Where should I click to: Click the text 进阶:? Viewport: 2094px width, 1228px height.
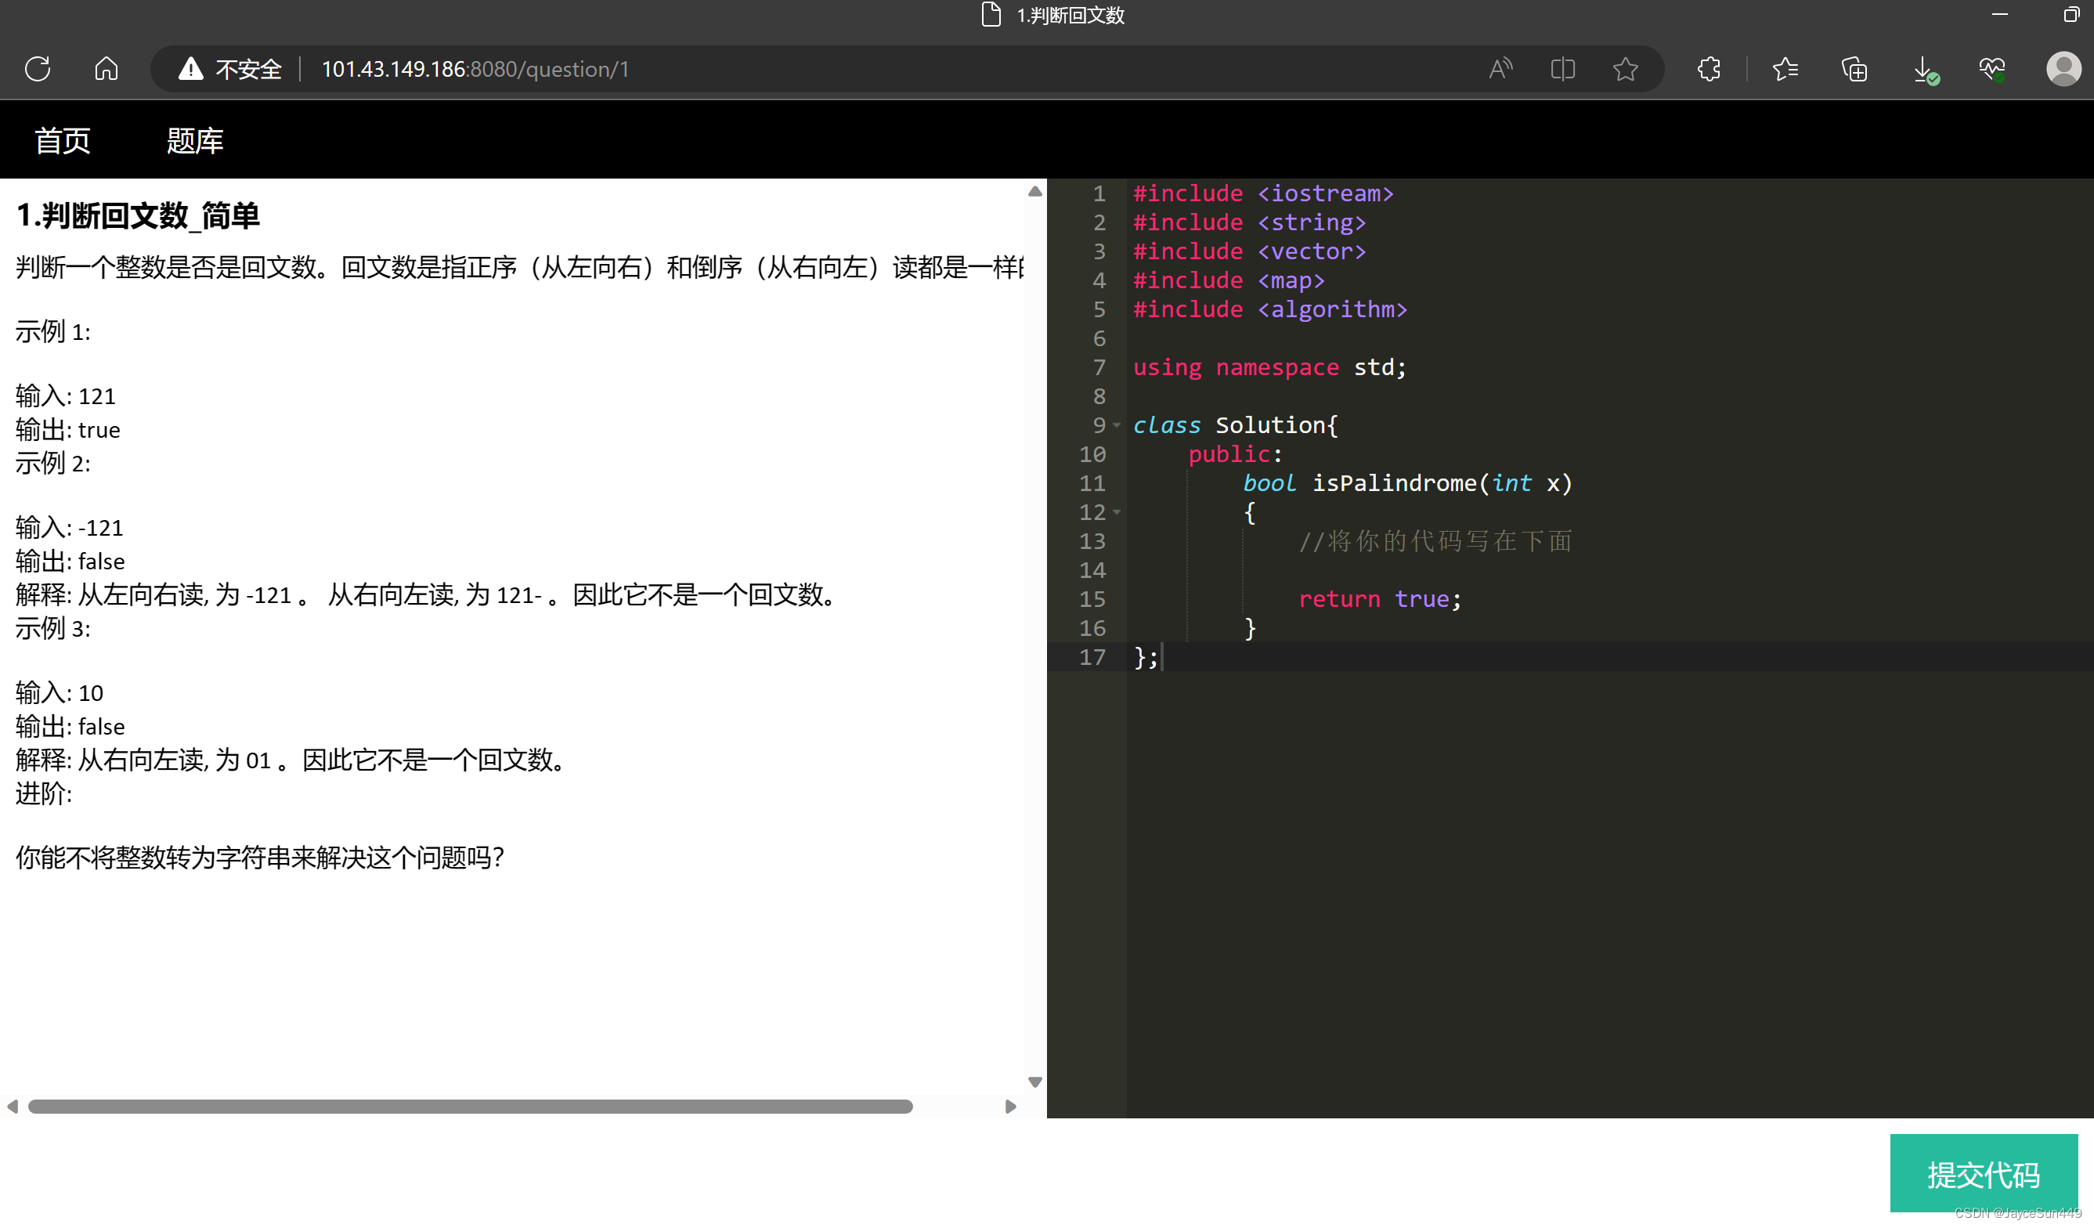coord(44,793)
